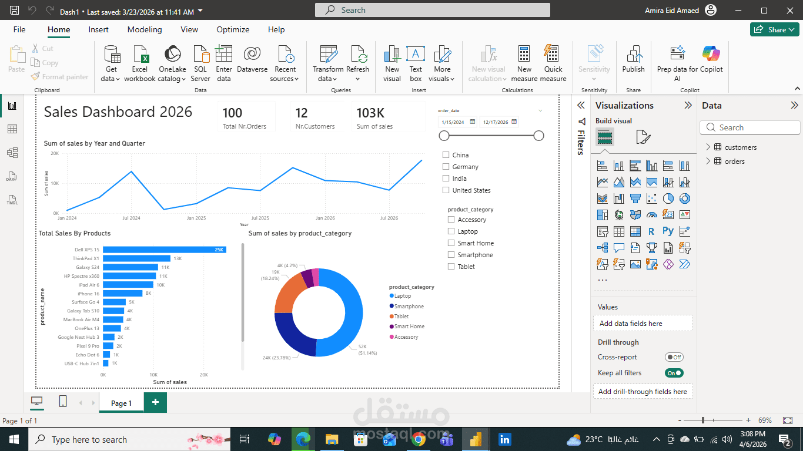Toggle the Cross-report switch
This screenshot has height=451, width=803.
(674, 357)
